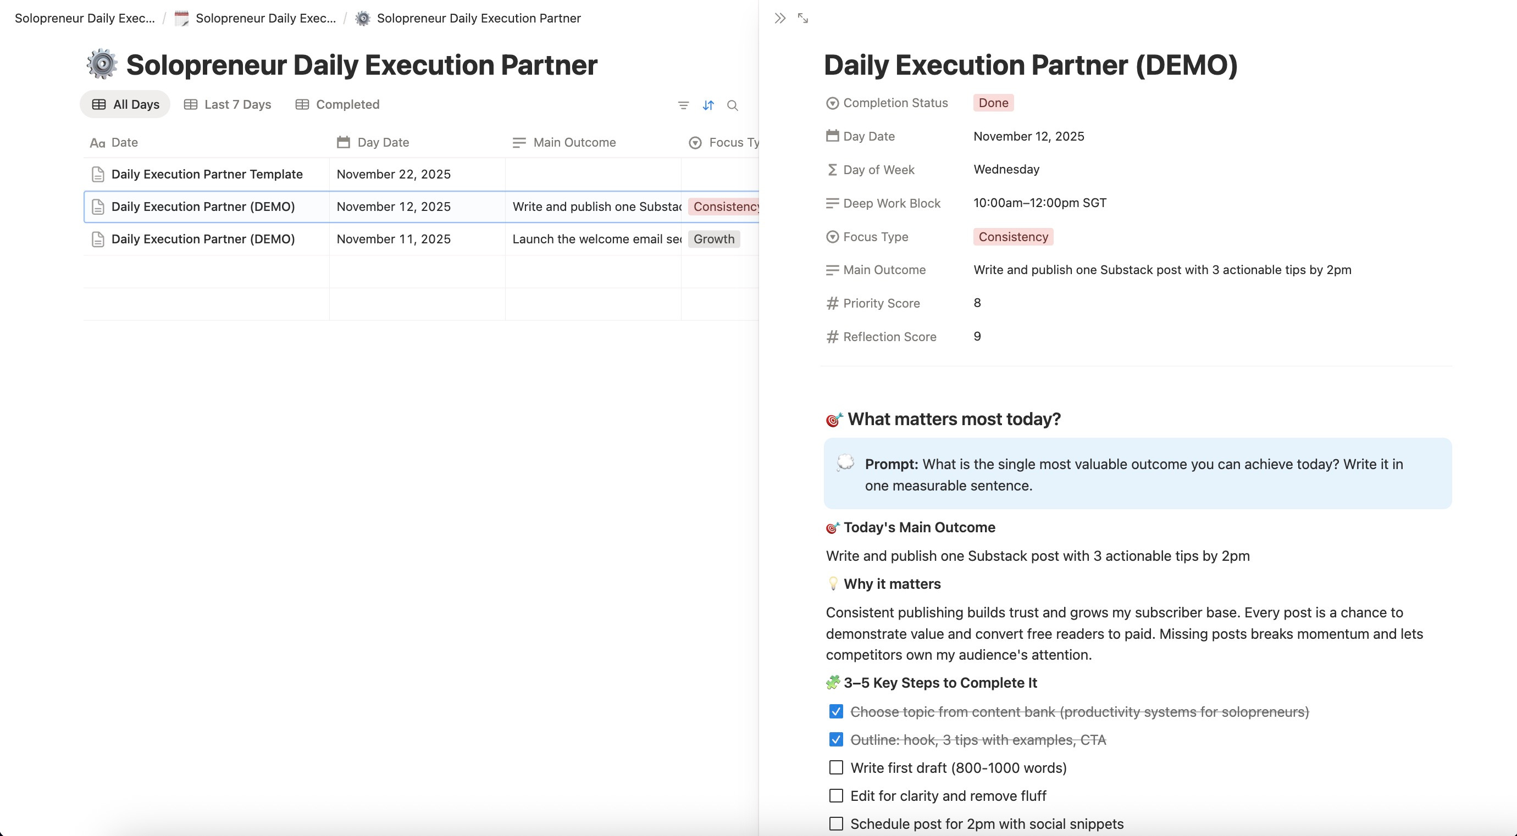Open page in full view icon

click(x=802, y=18)
